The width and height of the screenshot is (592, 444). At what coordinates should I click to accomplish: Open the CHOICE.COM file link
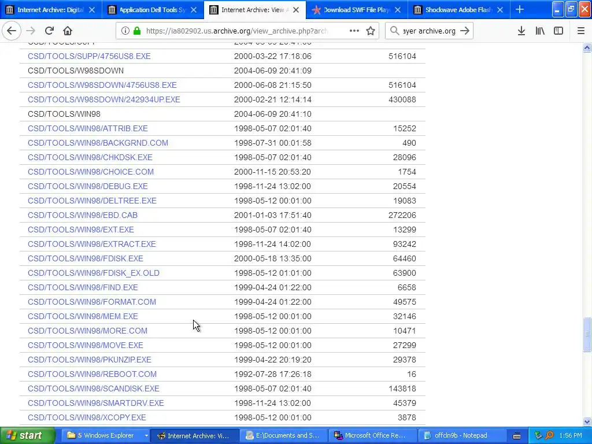coord(91,172)
